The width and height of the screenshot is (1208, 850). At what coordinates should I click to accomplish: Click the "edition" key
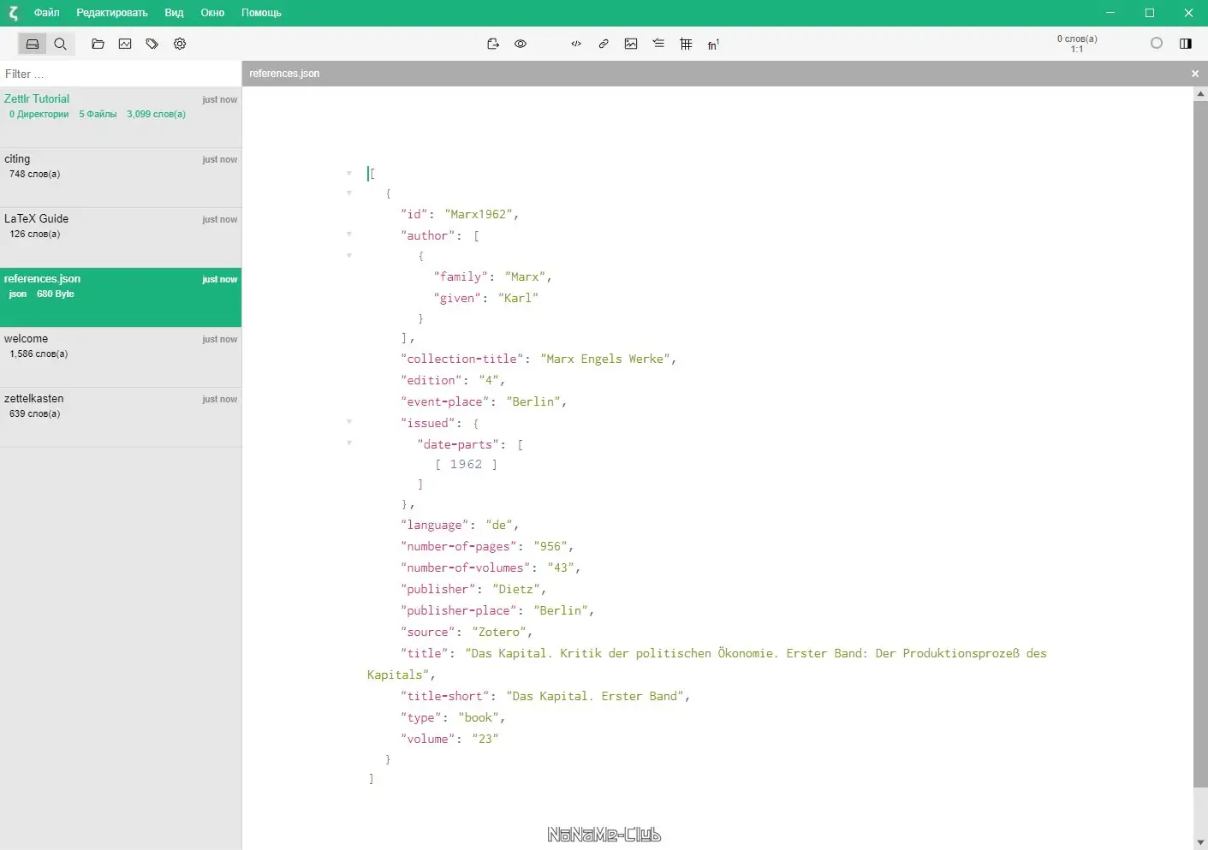click(431, 380)
